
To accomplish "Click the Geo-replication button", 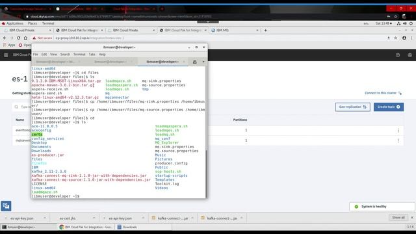I will (352, 107).
